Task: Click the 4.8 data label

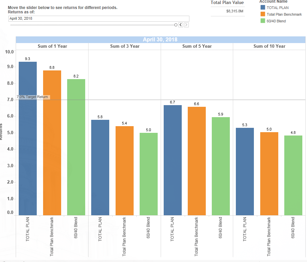Action: pos(293,133)
